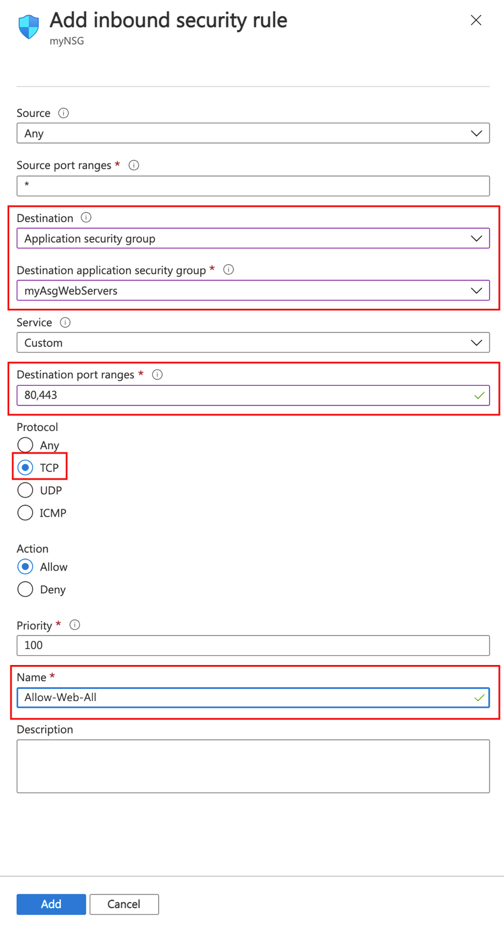Click the Description text area
The image size is (504, 928).
tap(253, 766)
